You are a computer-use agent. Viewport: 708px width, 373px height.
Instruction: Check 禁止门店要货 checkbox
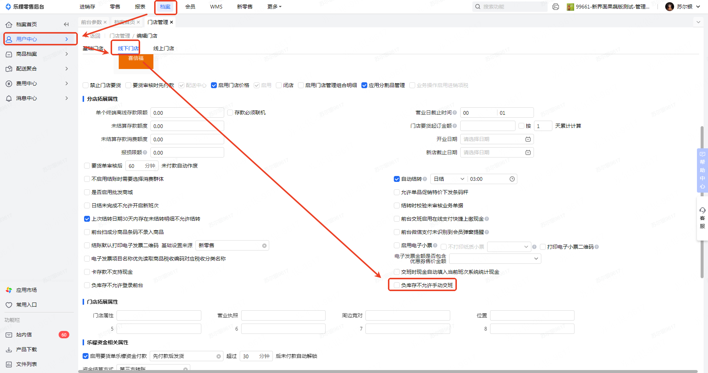pyautogui.click(x=86, y=85)
